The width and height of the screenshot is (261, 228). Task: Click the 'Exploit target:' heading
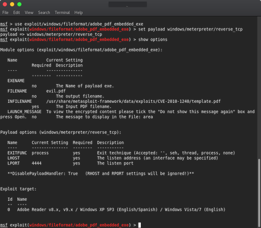point(18,189)
